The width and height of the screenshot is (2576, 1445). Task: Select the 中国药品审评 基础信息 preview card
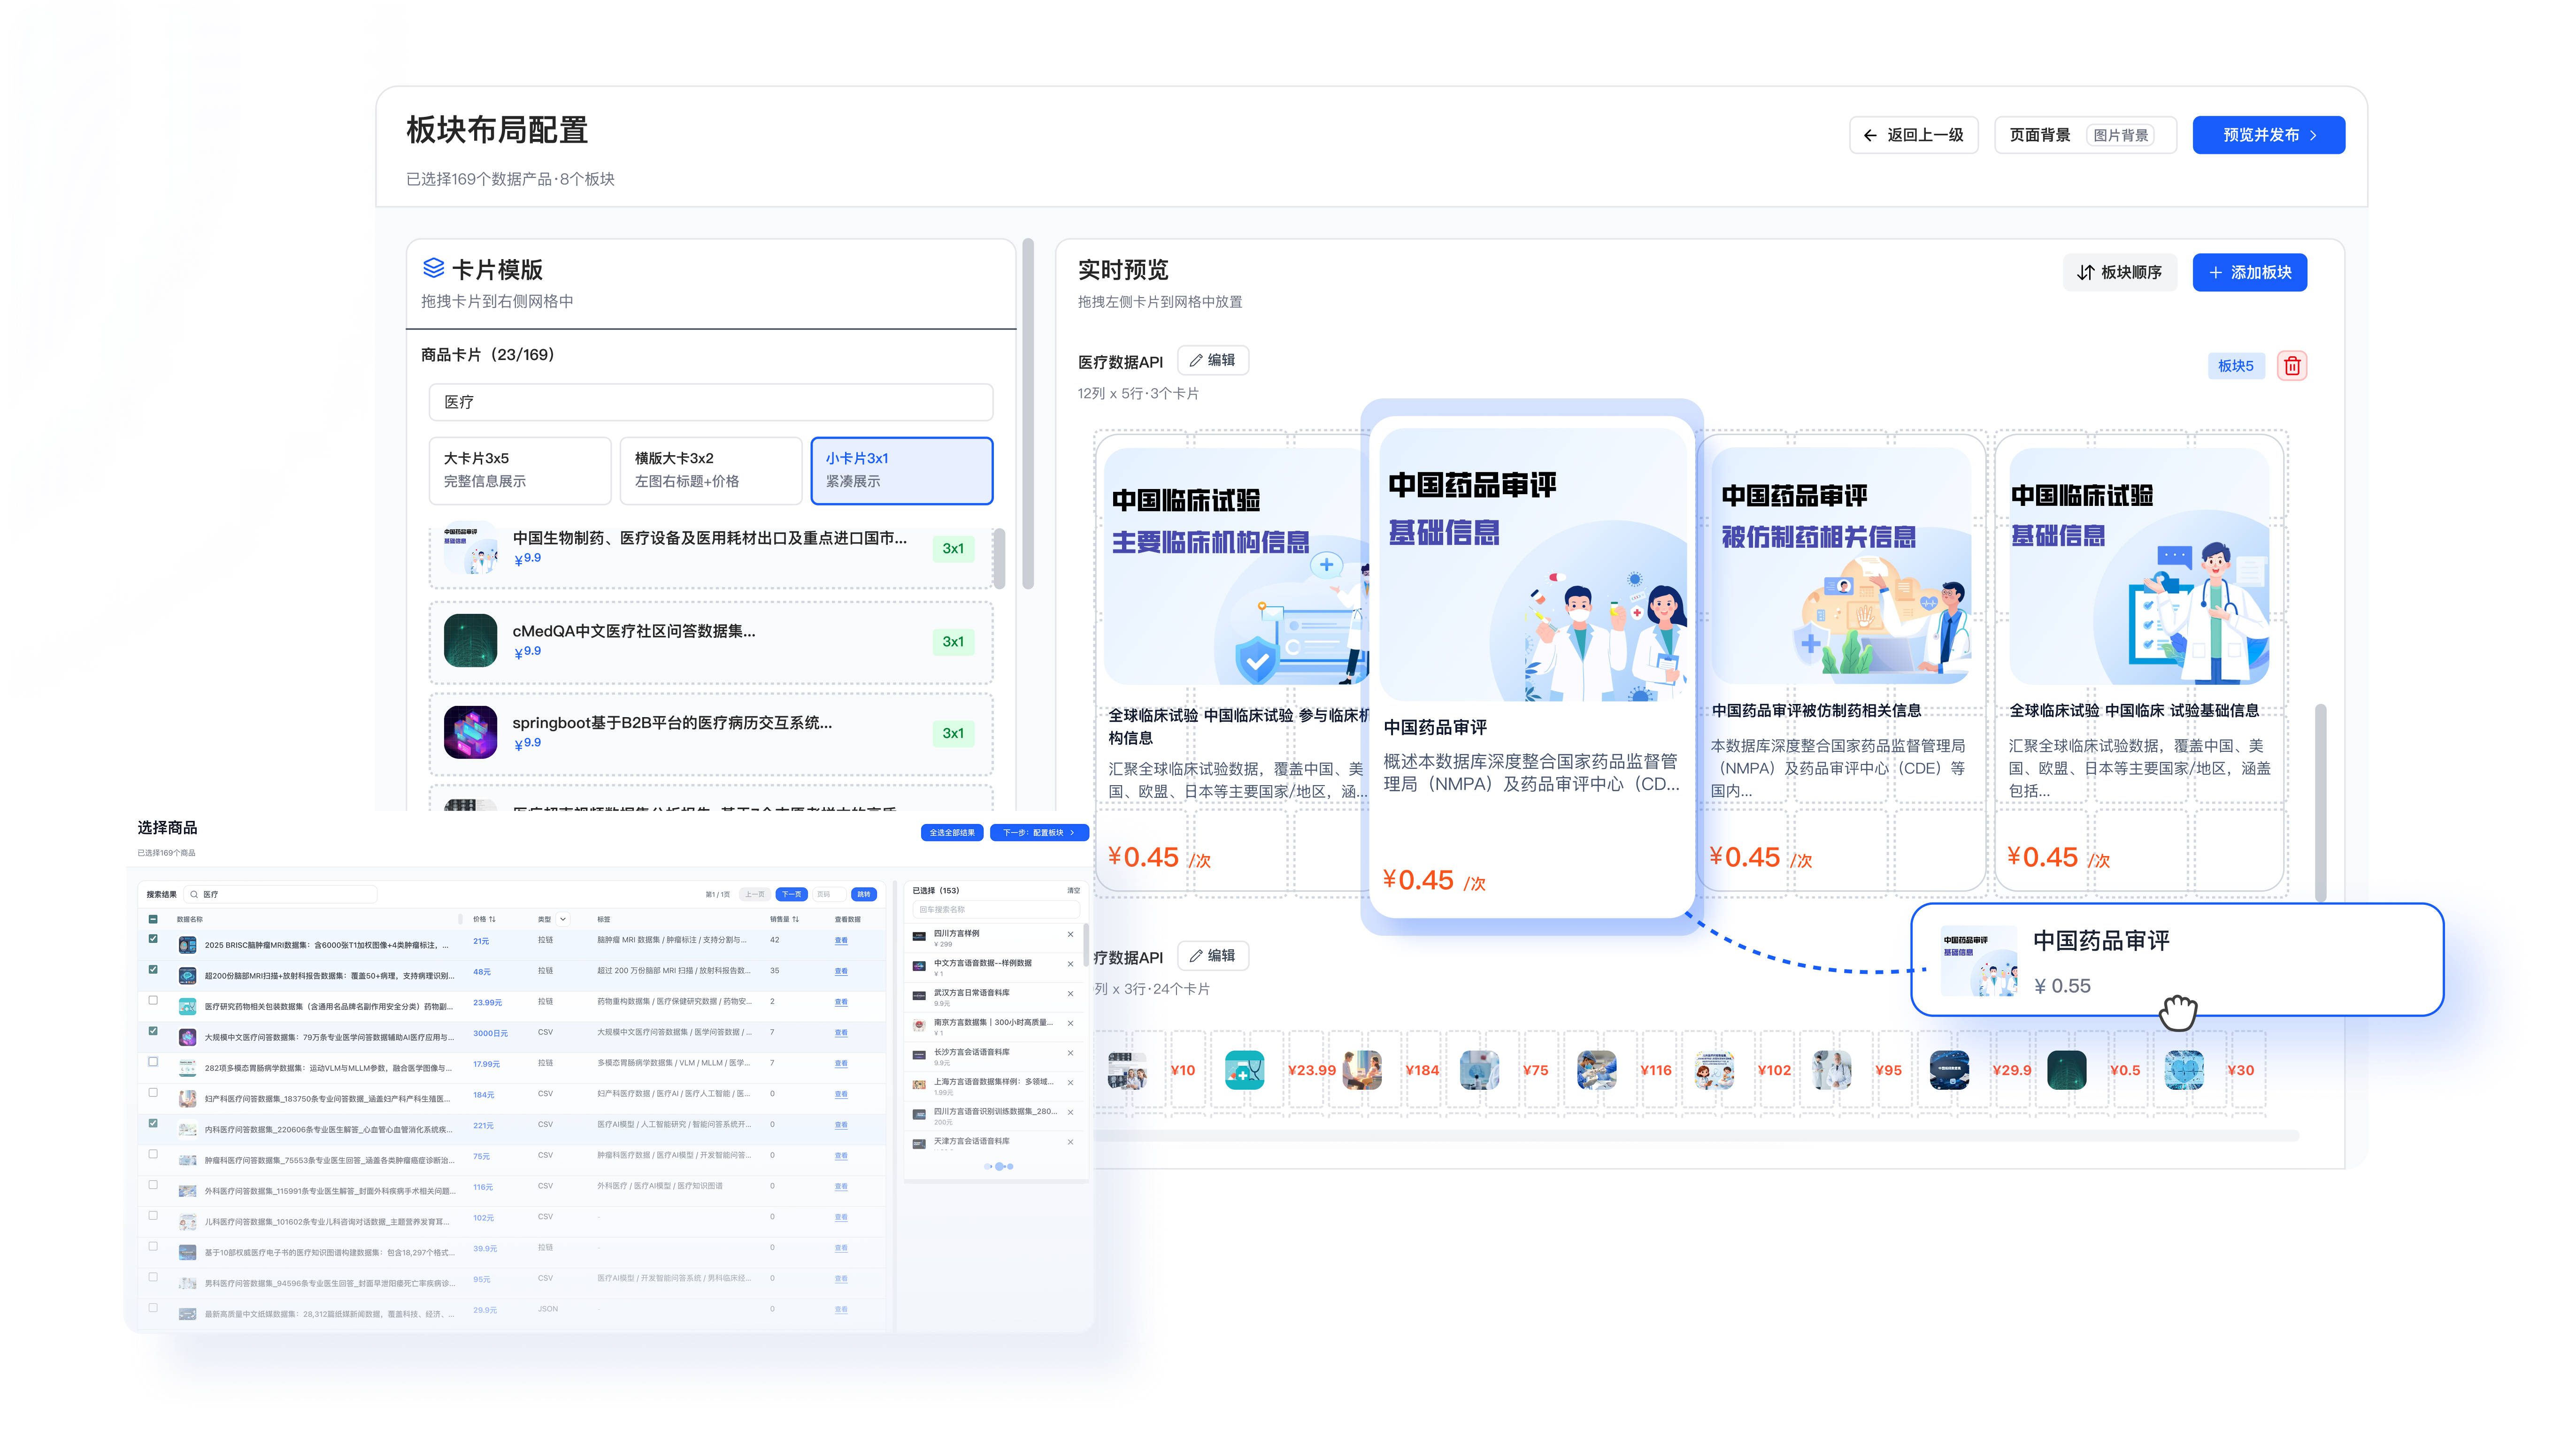1531,667
